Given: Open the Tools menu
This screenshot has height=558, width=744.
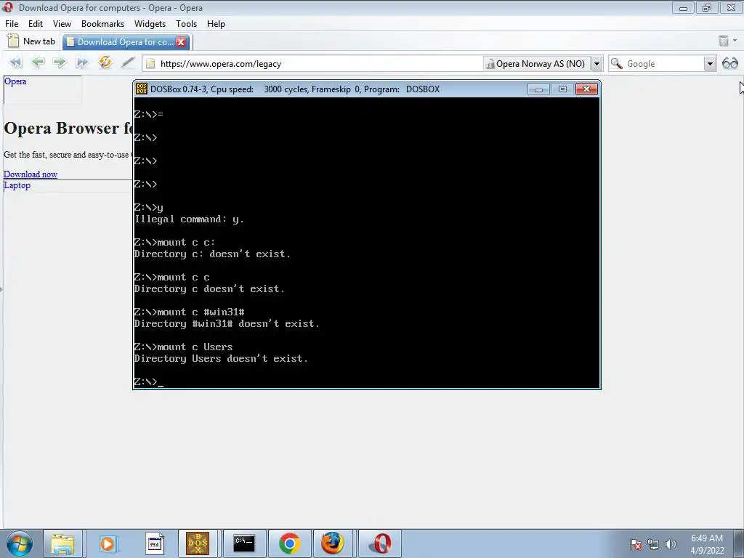Looking at the screenshot, I should [186, 24].
